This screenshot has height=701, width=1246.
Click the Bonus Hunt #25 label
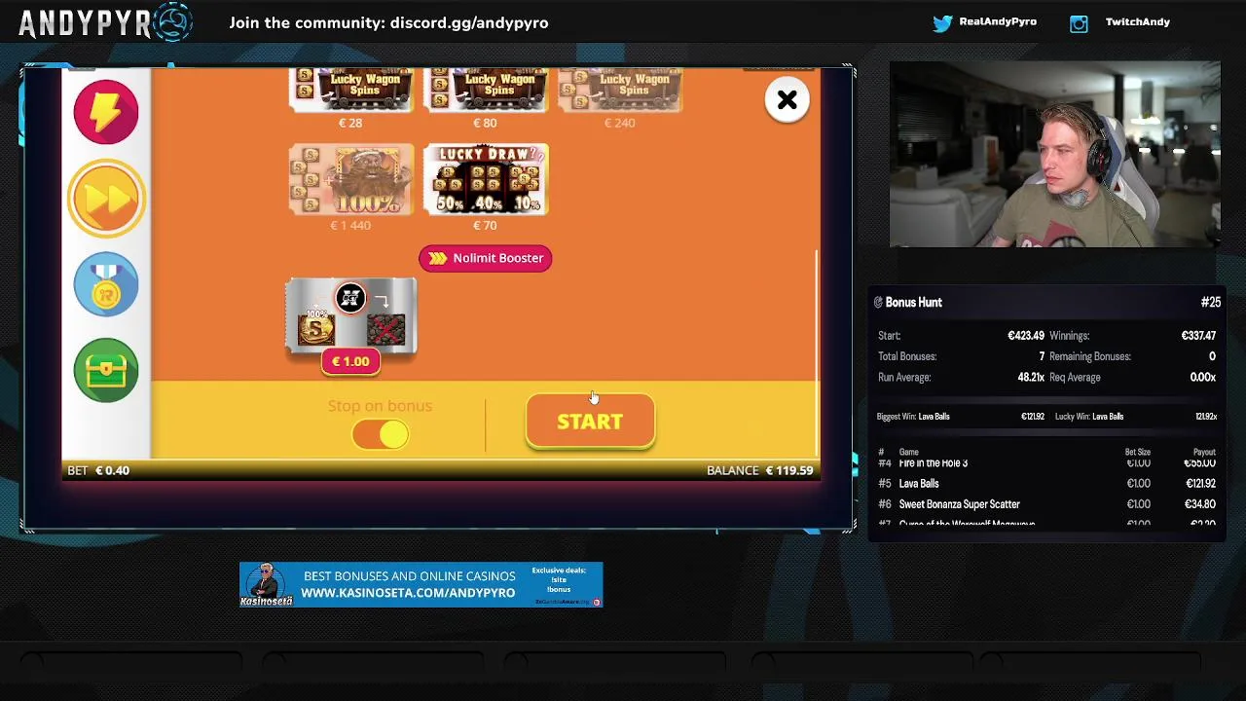[1211, 303]
